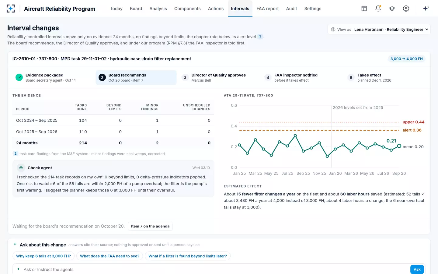This screenshot has width=438, height=274.
Task: Click the Item 7 on the agenda button
Action: 150,226
